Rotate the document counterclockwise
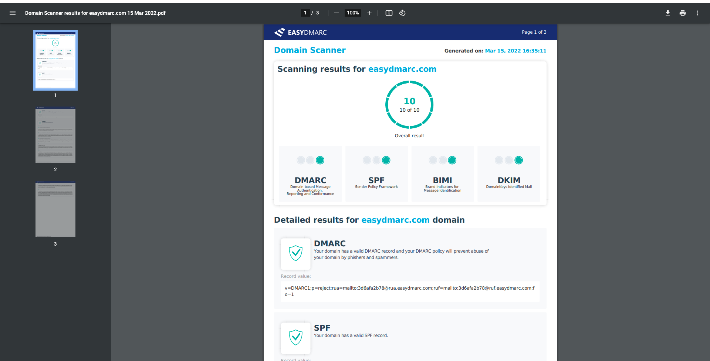Viewport: 710px width, 361px height. (402, 13)
